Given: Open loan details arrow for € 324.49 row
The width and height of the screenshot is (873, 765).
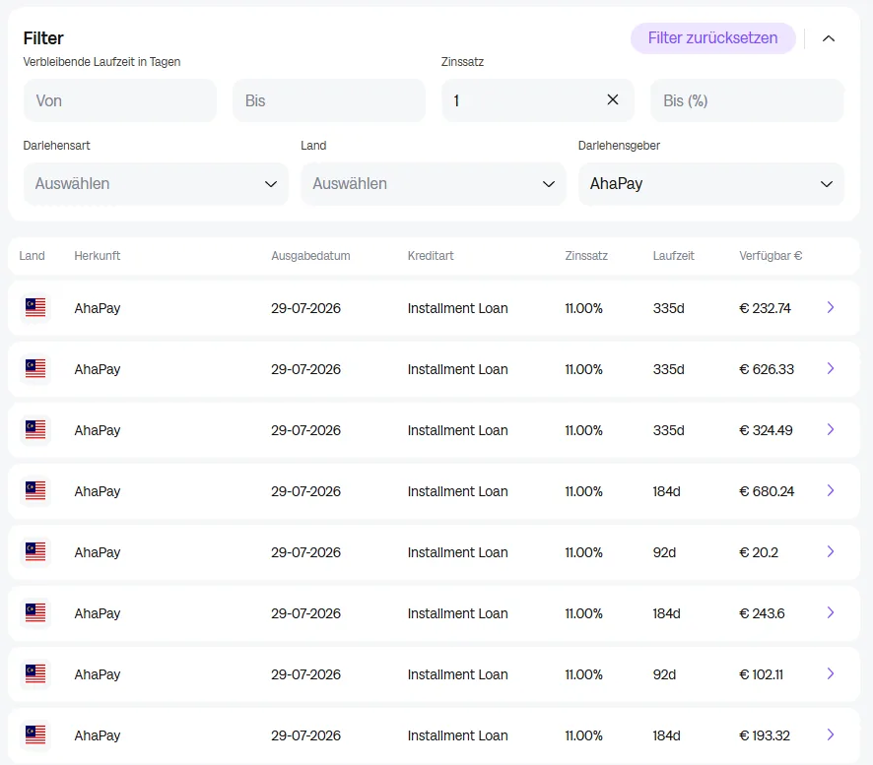Looking at the screenshot, I should pos(830,430).
